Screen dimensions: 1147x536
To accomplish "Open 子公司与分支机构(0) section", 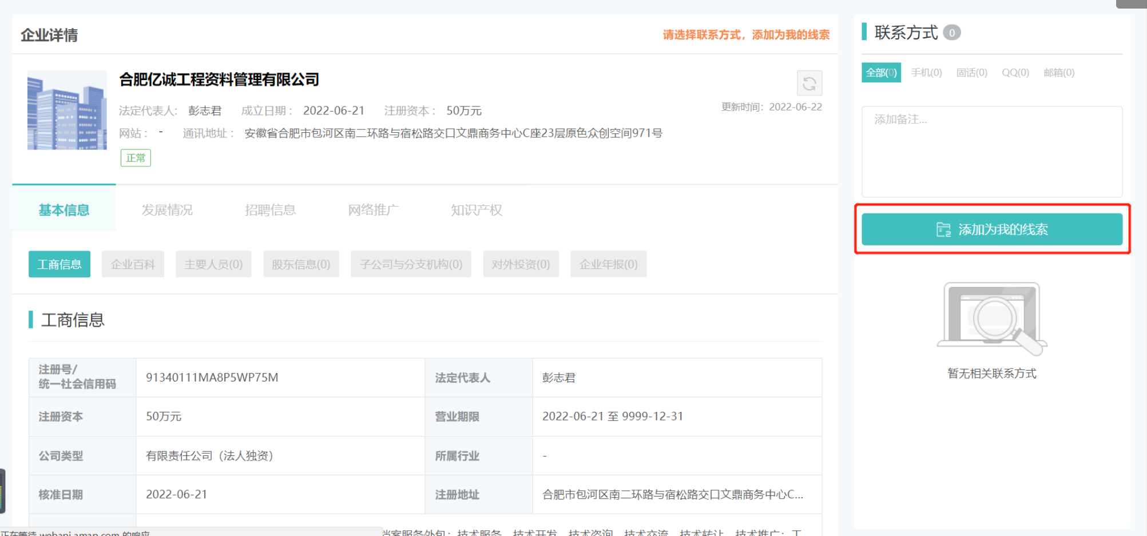I will (411, 264).
